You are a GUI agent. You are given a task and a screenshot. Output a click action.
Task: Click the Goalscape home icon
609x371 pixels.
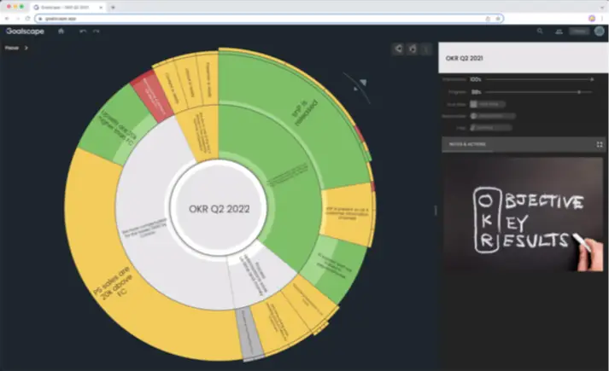[x=61, y=32]
